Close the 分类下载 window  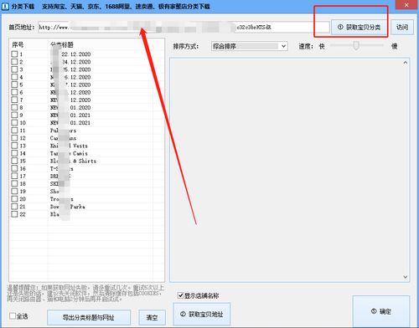(406, 5)
